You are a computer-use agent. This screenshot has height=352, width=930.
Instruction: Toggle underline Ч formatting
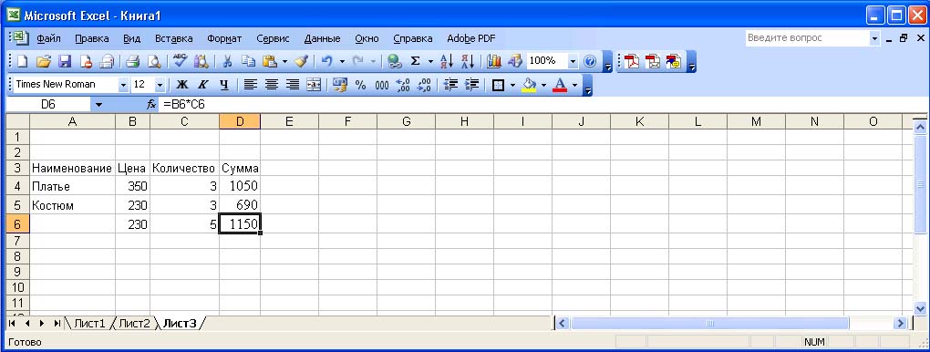(223, 85)
